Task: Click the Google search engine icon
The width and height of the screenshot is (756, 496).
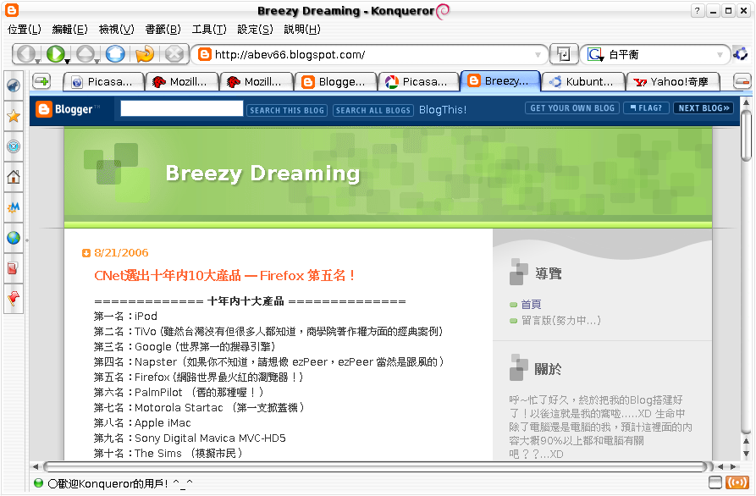Action: tap(594, 54)
